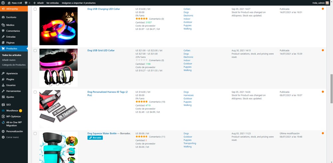Viewport: 333px width, 163px height.
Task: Open Dog Squeeze Water Bottle product link
Action: [x=102, y=133]
